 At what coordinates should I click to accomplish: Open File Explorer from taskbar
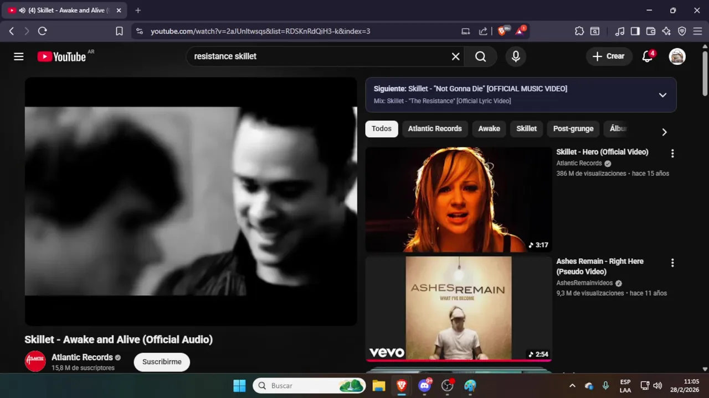coord(378,385)
